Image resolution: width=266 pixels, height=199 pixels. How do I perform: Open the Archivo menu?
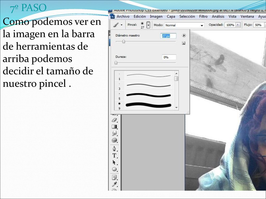[123, 16]
